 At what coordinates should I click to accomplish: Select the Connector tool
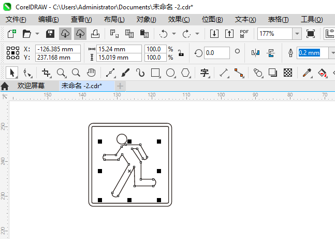tap(239, 73)
